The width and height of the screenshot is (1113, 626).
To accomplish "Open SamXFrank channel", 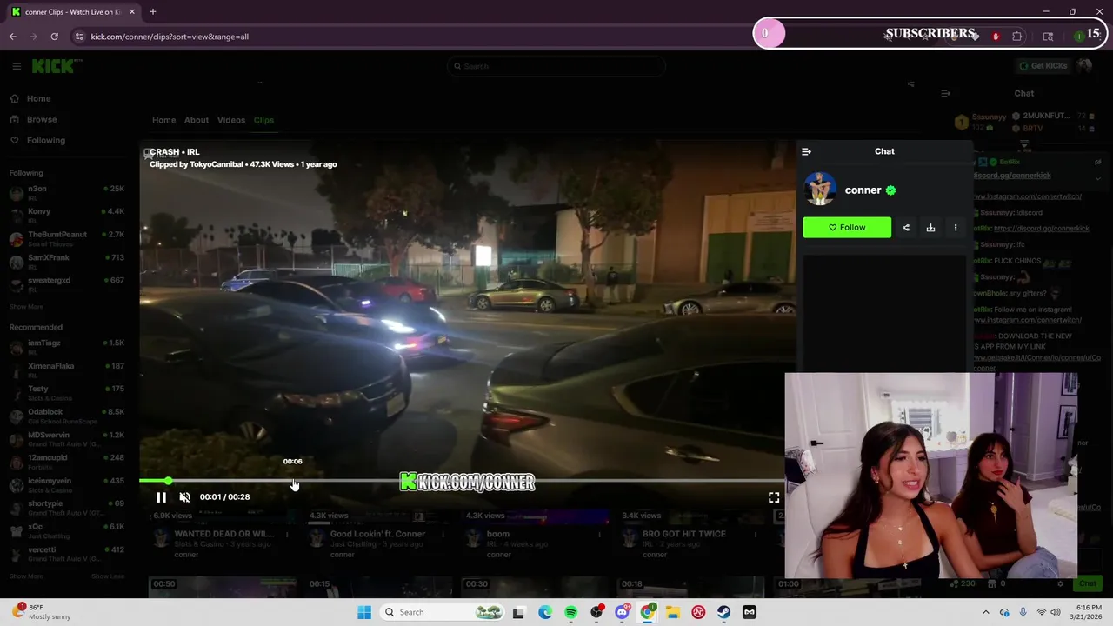I will coord(66,262).
